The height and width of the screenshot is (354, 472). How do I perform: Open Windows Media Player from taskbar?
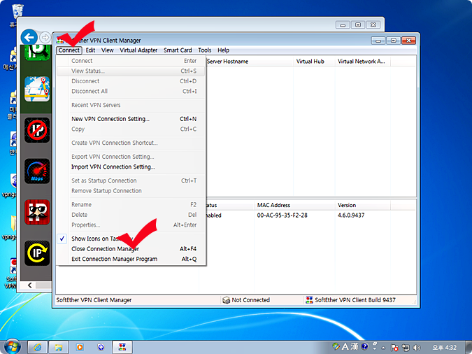click(80, 348)
